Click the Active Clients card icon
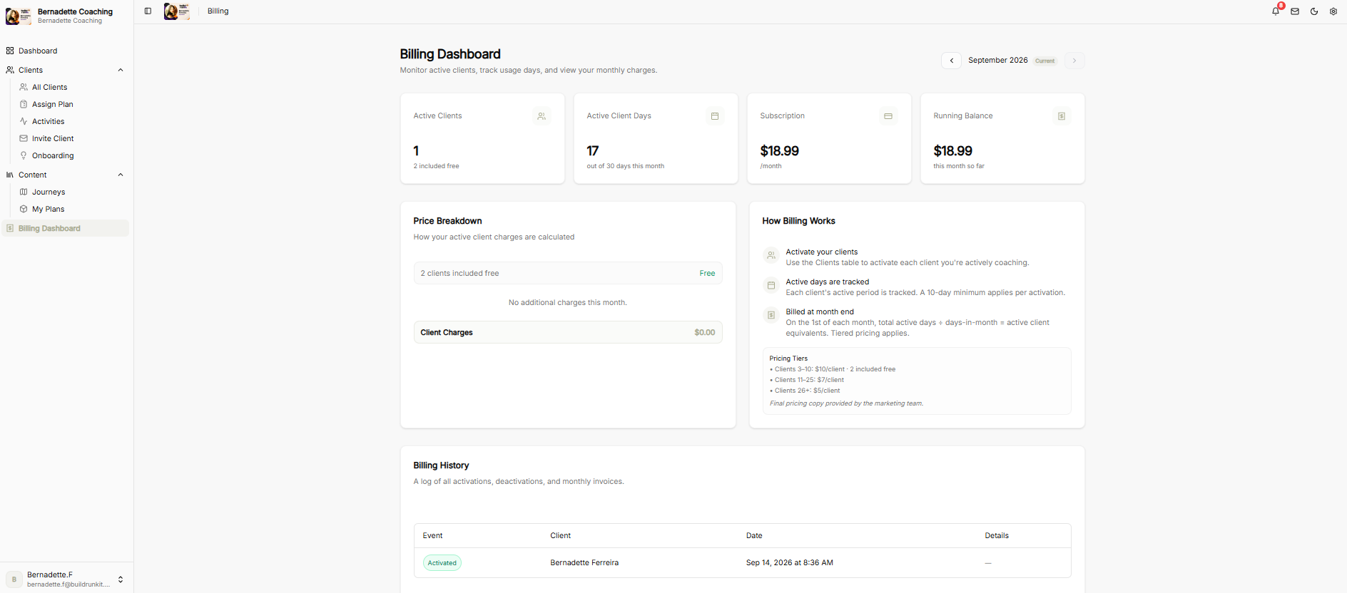Image resolution: width=1347 pixels, height=593 pixels. 542,116
